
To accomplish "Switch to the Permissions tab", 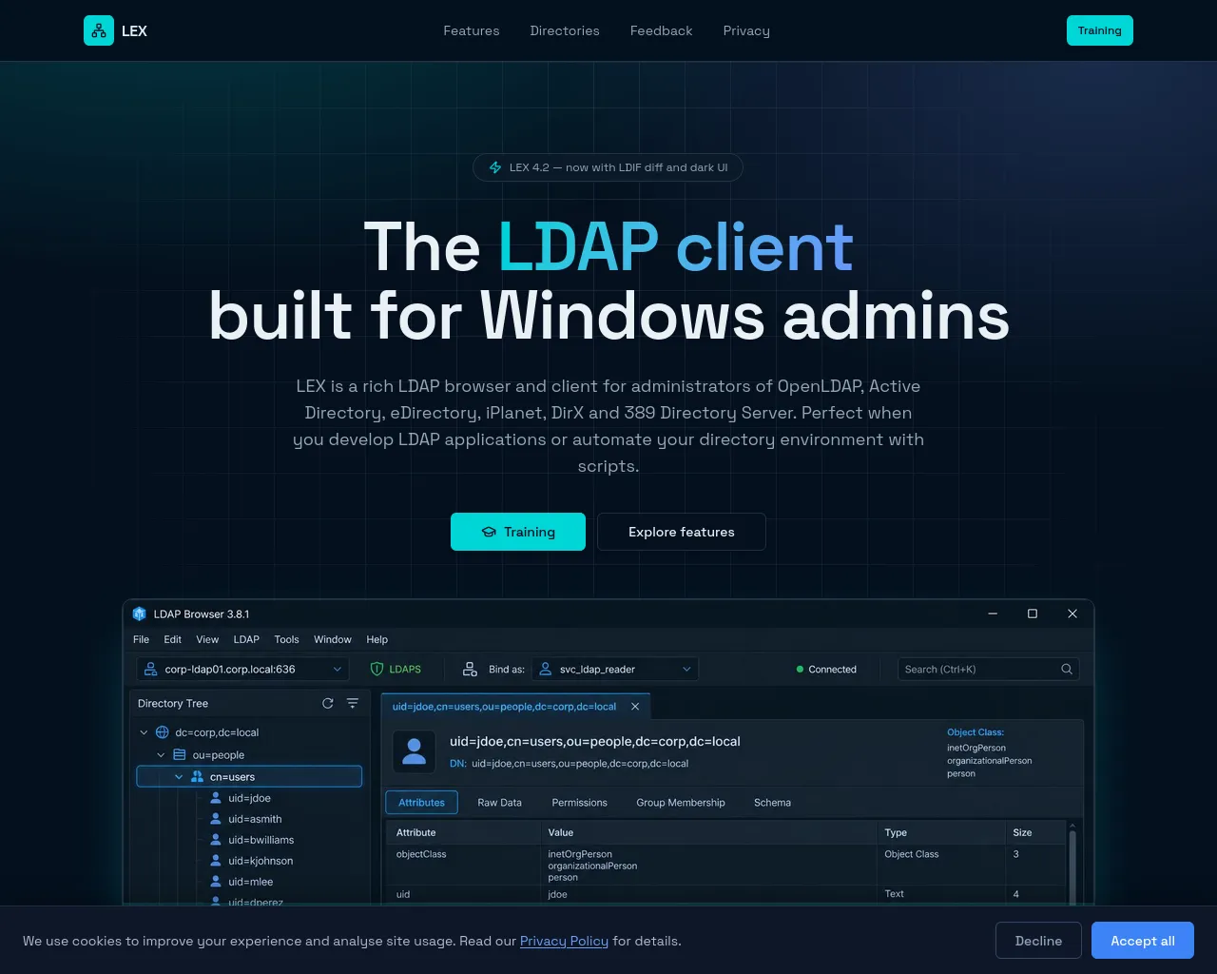I will [579, 803].
